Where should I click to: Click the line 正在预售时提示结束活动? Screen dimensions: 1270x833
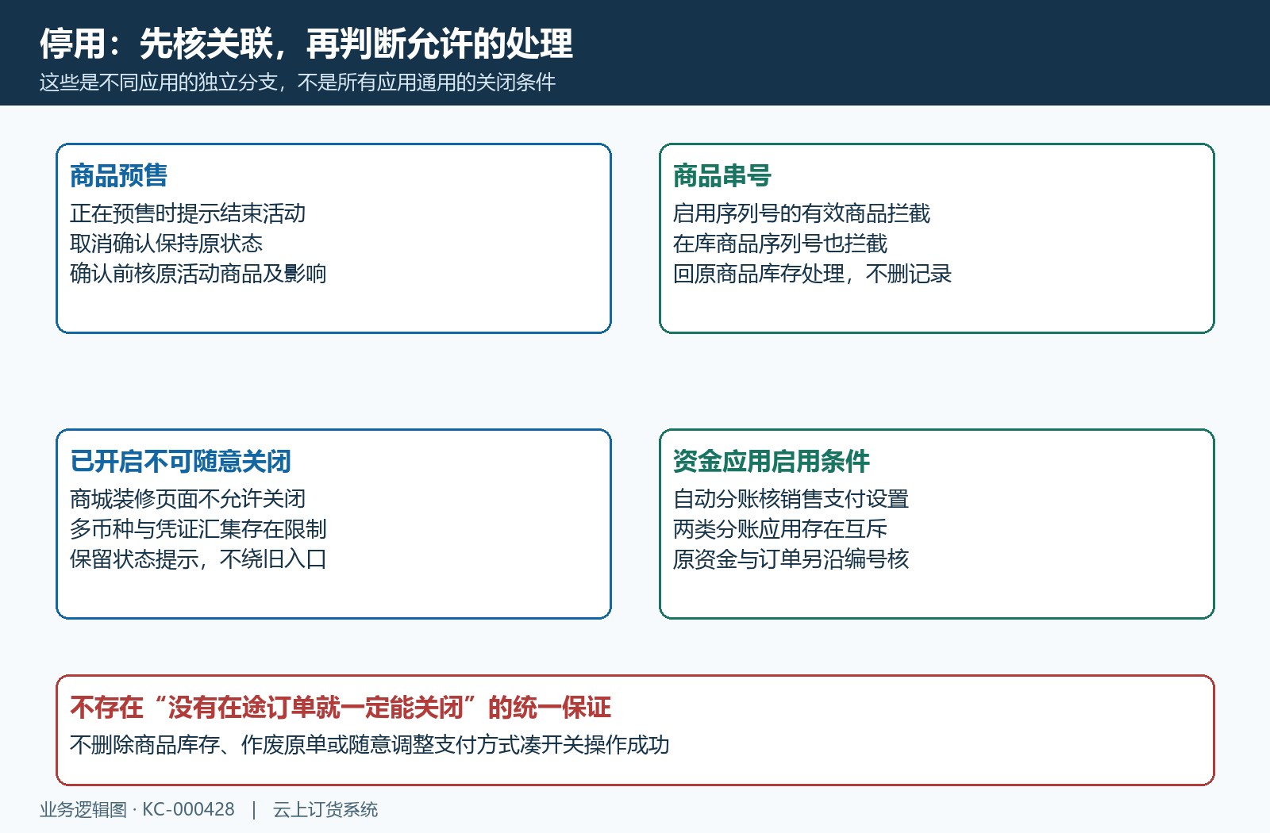[188, 213]
